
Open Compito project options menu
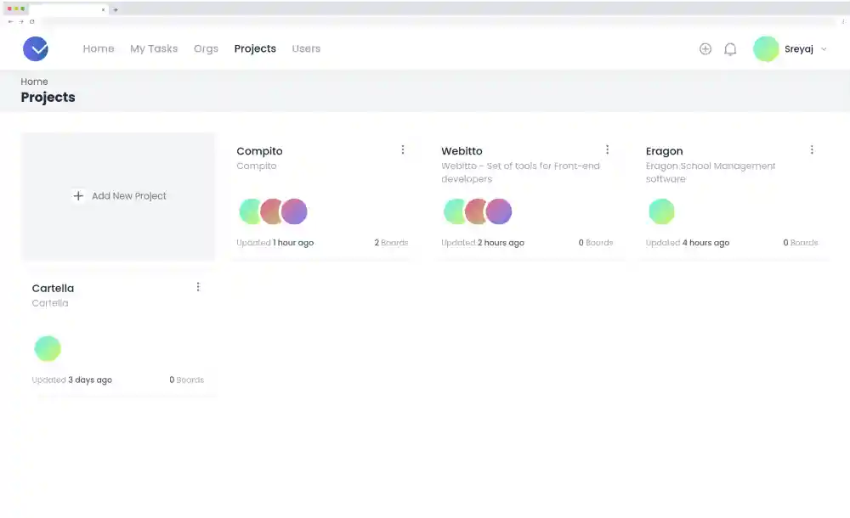click(x=403, y=149)
